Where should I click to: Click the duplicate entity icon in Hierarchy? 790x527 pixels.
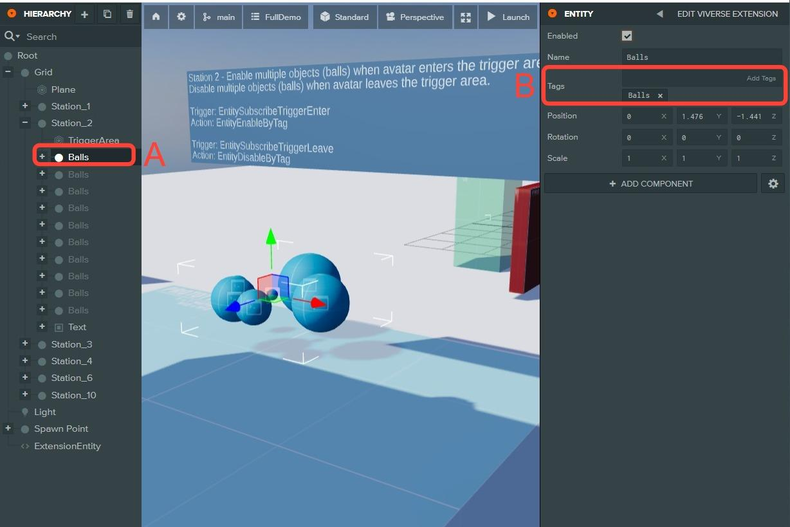coord(107,14)
